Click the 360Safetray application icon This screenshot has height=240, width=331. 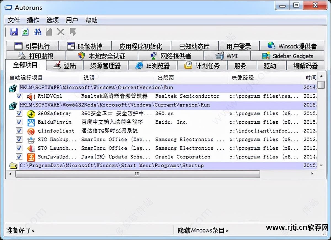[x=31, y=114]
